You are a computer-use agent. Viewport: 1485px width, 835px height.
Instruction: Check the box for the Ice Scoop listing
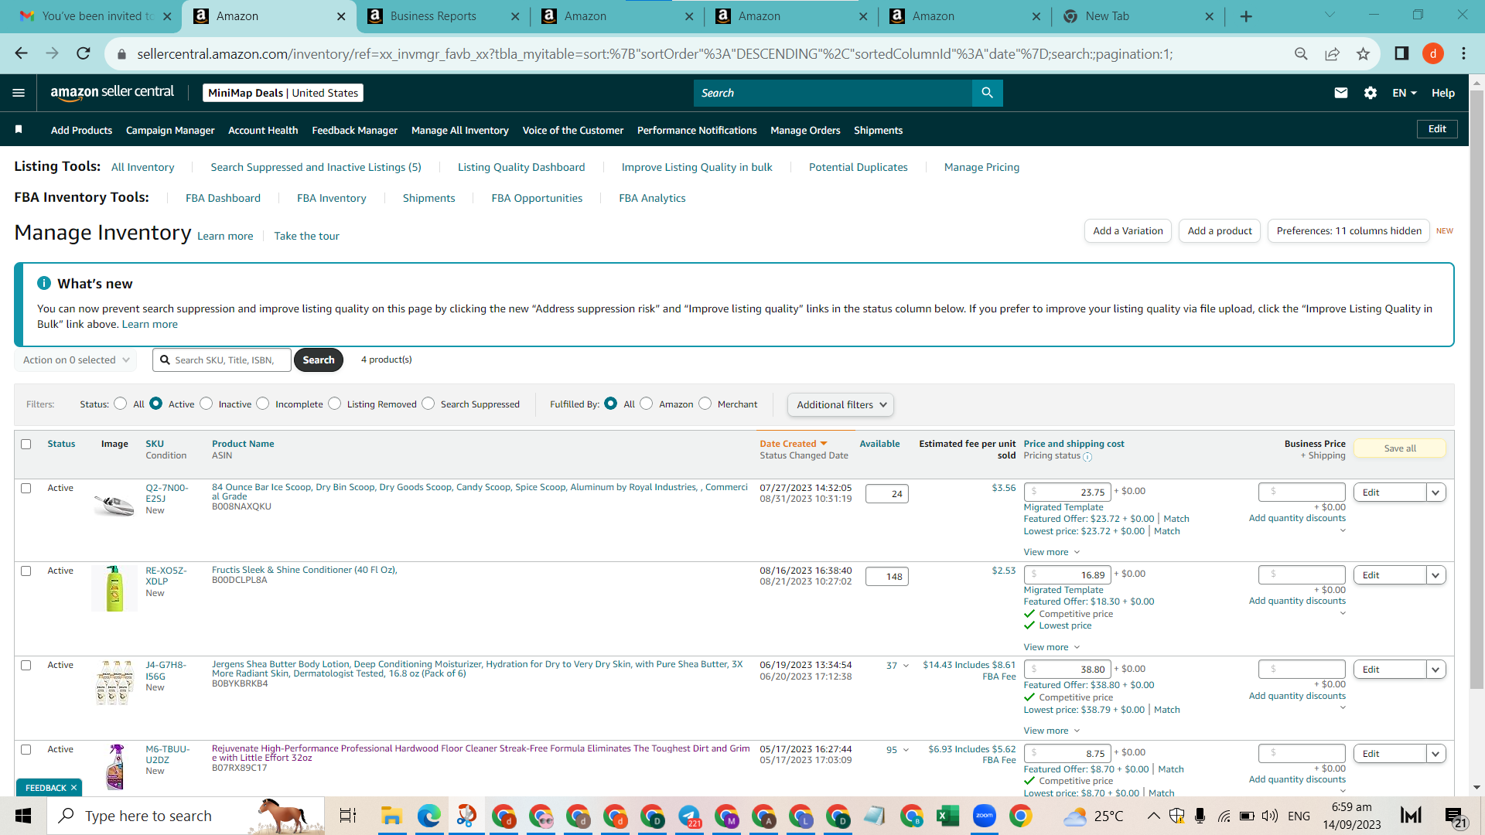tap(26, 488)
